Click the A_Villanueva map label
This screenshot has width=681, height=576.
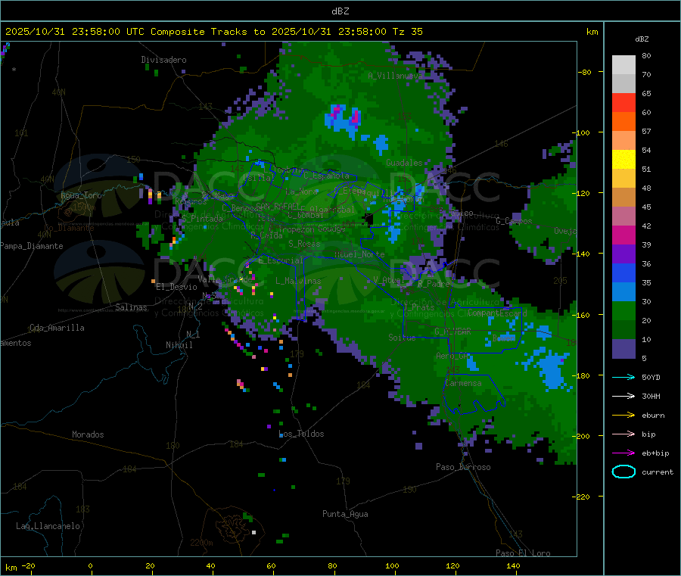(x=395, y=76)
